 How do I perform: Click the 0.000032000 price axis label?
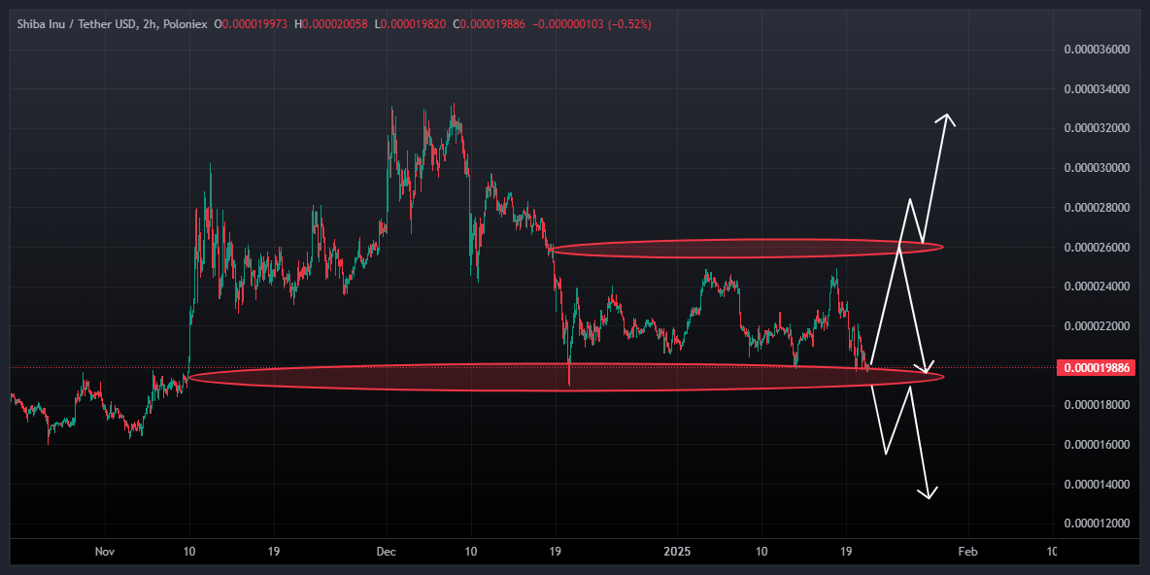pyautogui.click(x=1096, y=129)
